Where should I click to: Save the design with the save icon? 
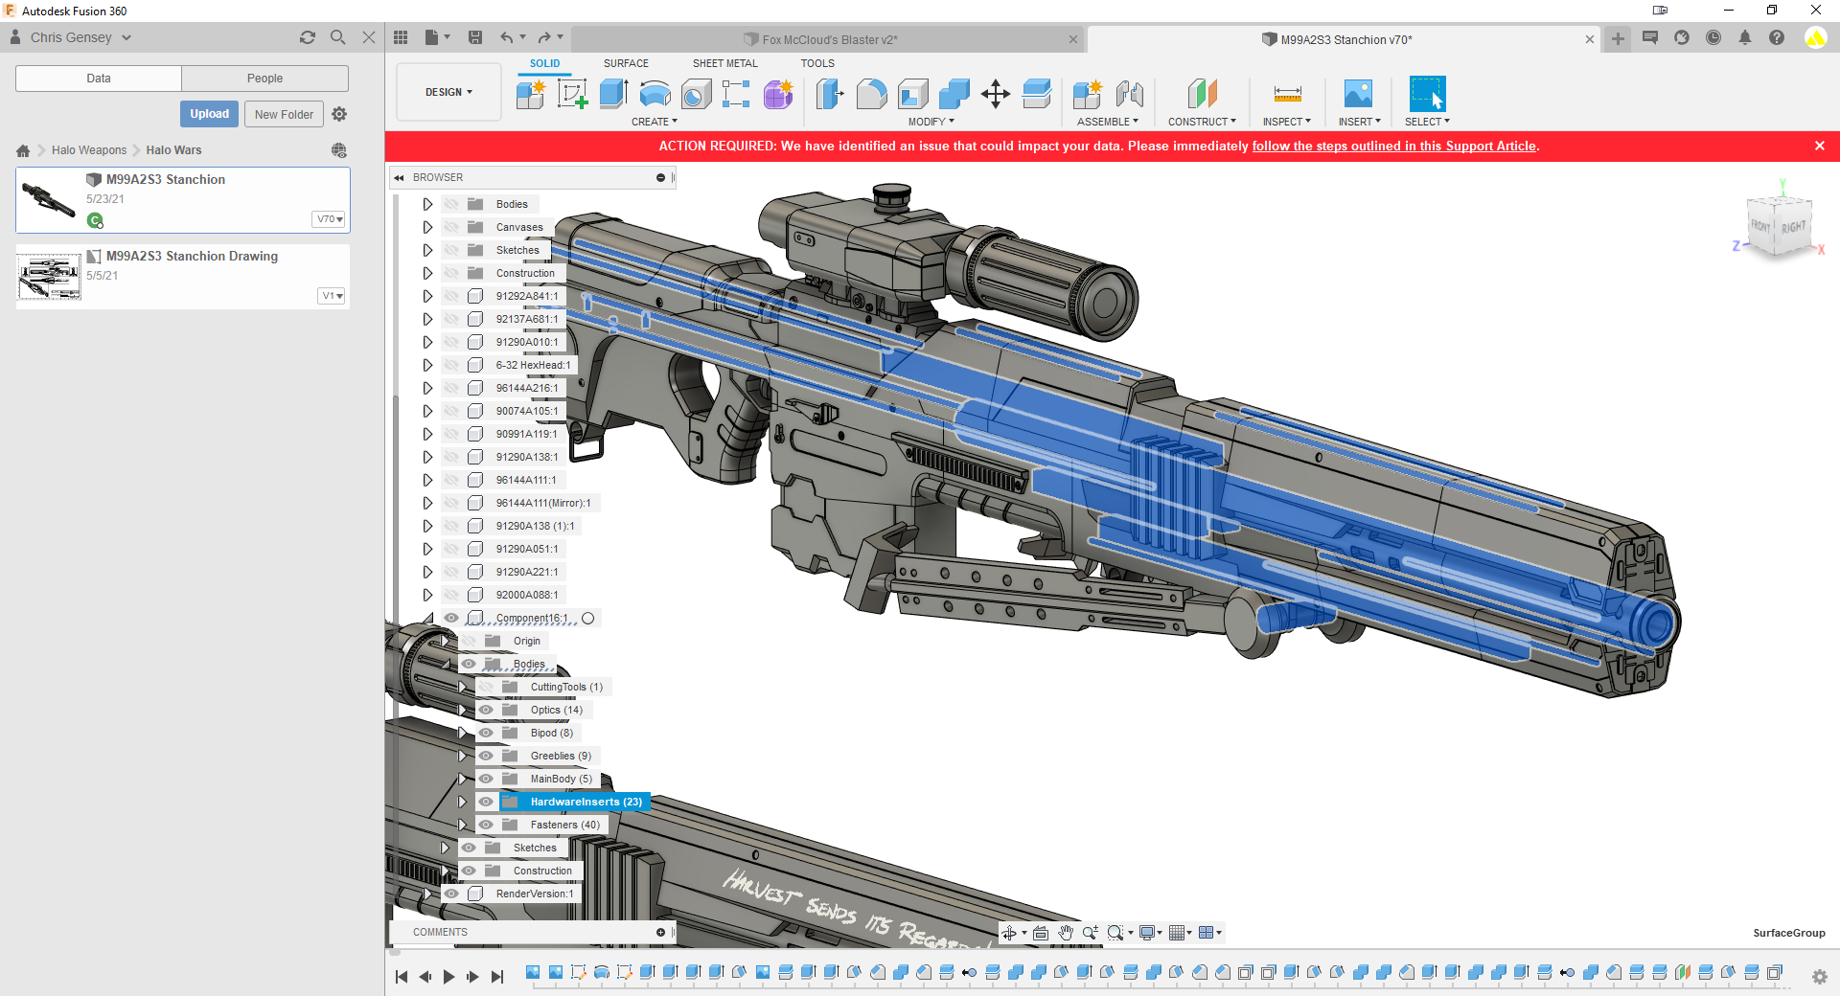tap(475, 37)
